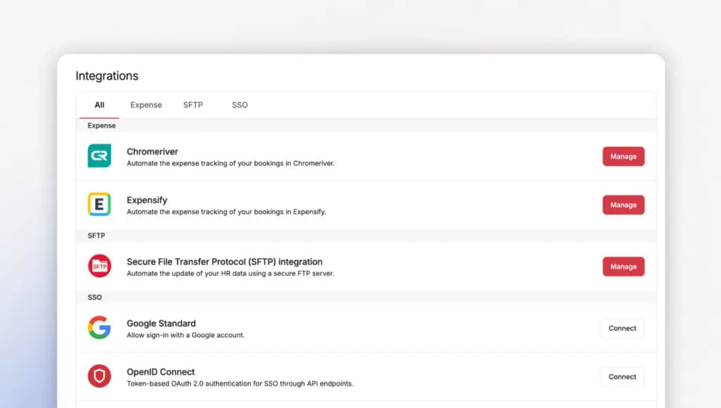Viewport: 721px width, 408px height.
Task: Click the Google 'G' logo icon
Action: [99, 328]
